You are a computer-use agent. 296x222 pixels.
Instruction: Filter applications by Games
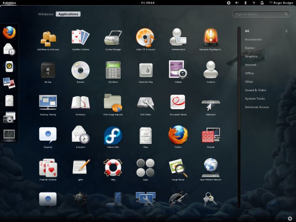(x=250, y=48)
